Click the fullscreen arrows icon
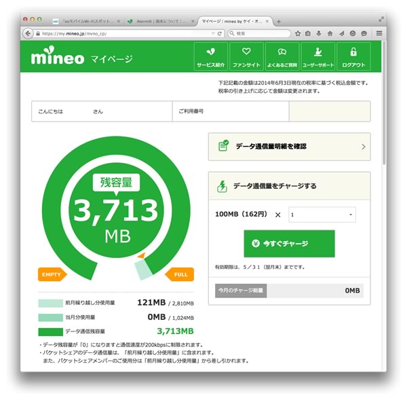 coord(381,19)
